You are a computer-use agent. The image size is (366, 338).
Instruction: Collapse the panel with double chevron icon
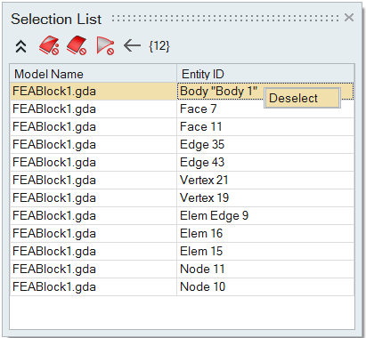[20, 46]
